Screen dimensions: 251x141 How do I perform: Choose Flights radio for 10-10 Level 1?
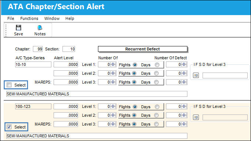point(135,65)
